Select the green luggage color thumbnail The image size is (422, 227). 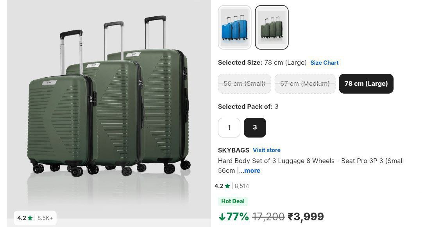(x=272, y=27)
